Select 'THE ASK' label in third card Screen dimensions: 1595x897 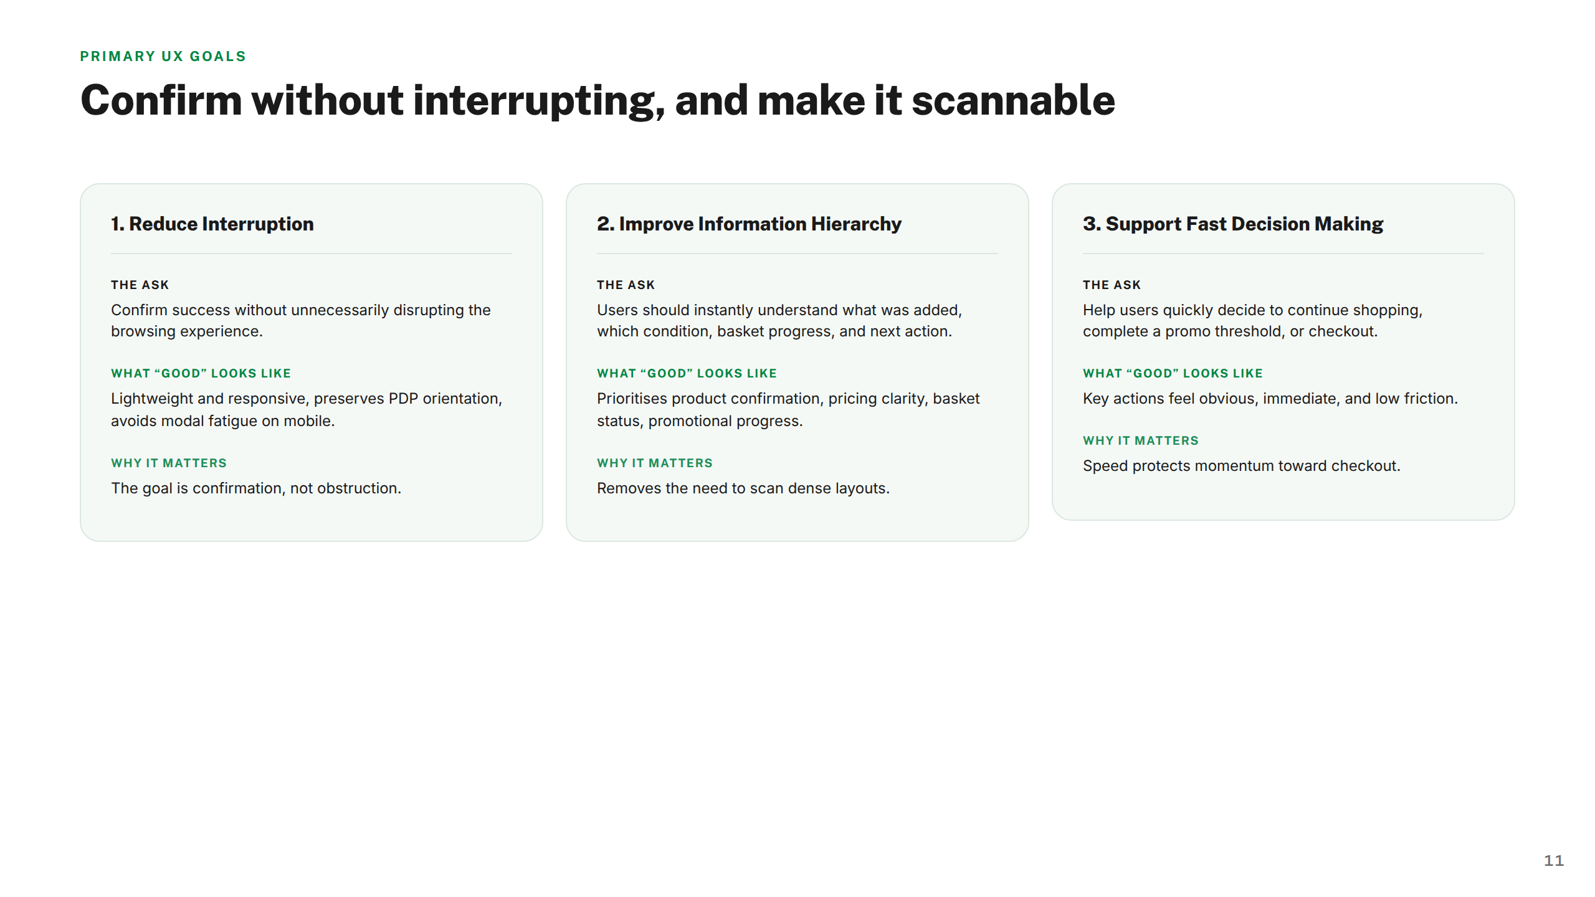tap(1112, 285)
